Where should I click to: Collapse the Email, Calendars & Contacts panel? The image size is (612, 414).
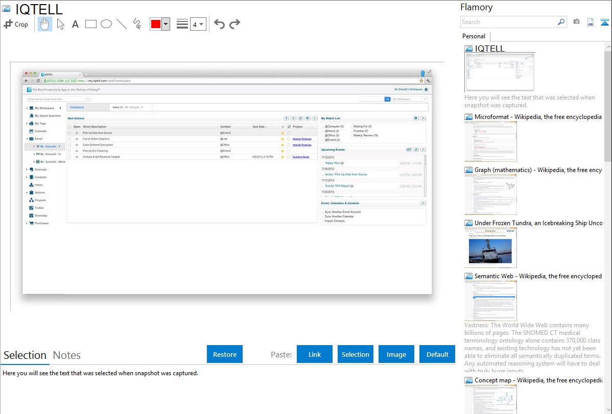[423, 203]
